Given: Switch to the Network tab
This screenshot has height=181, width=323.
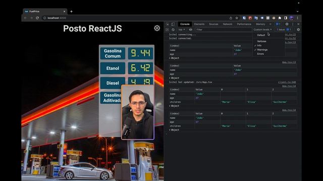Looking at the screenshot, I should point(228,24).
